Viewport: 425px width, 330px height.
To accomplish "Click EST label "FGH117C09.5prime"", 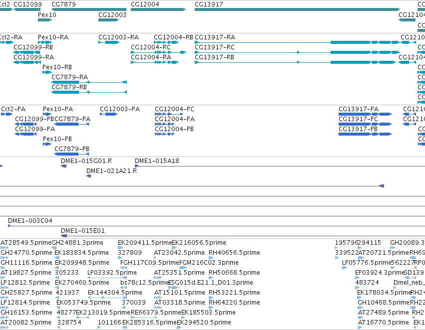I will [x=150, y=263].
